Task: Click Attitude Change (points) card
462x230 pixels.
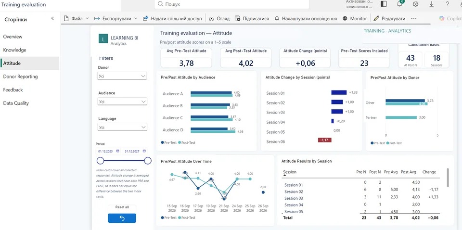Action: coord(305,58)
